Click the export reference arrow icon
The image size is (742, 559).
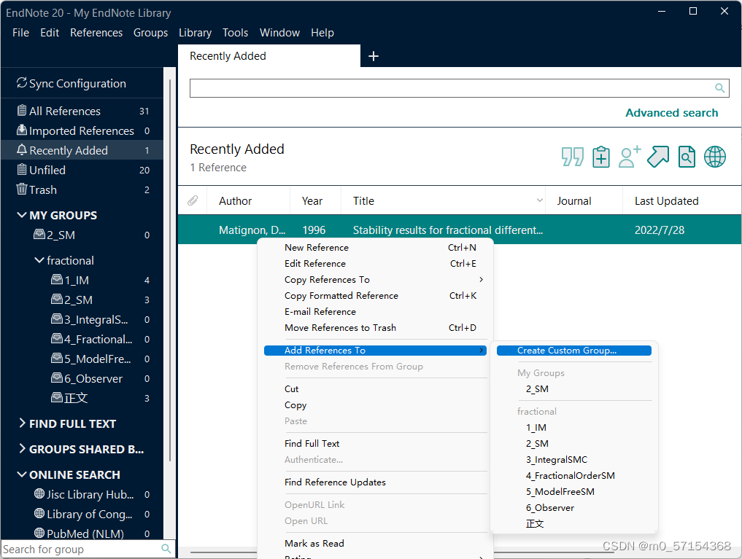pos(658,157)
